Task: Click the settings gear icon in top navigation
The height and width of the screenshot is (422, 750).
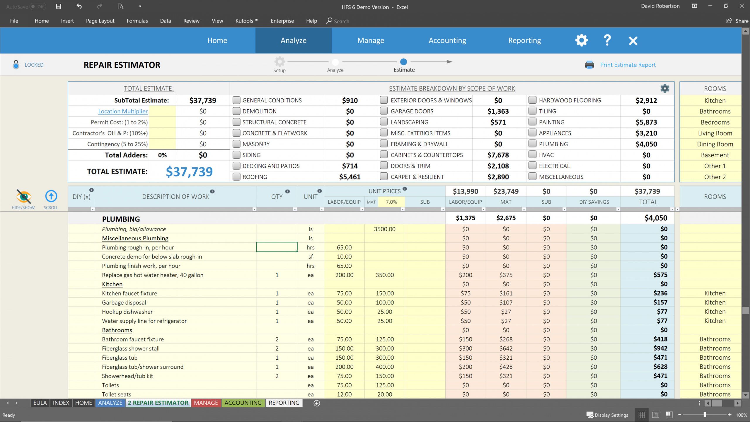Action: point(581,40)
